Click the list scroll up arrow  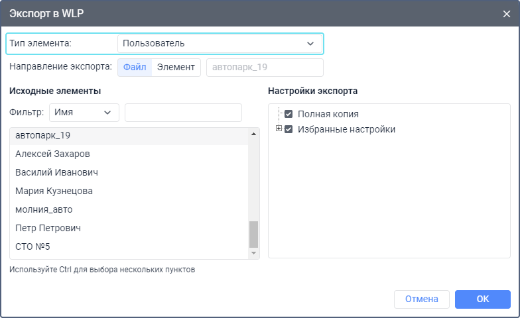click(253, 134)
